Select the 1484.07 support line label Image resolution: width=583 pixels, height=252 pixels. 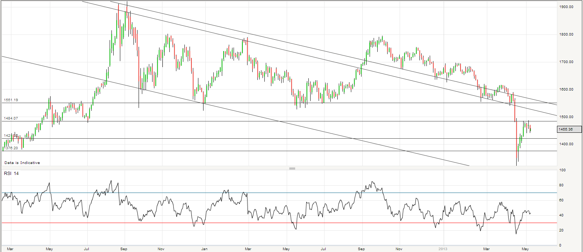tap(11, 118)
